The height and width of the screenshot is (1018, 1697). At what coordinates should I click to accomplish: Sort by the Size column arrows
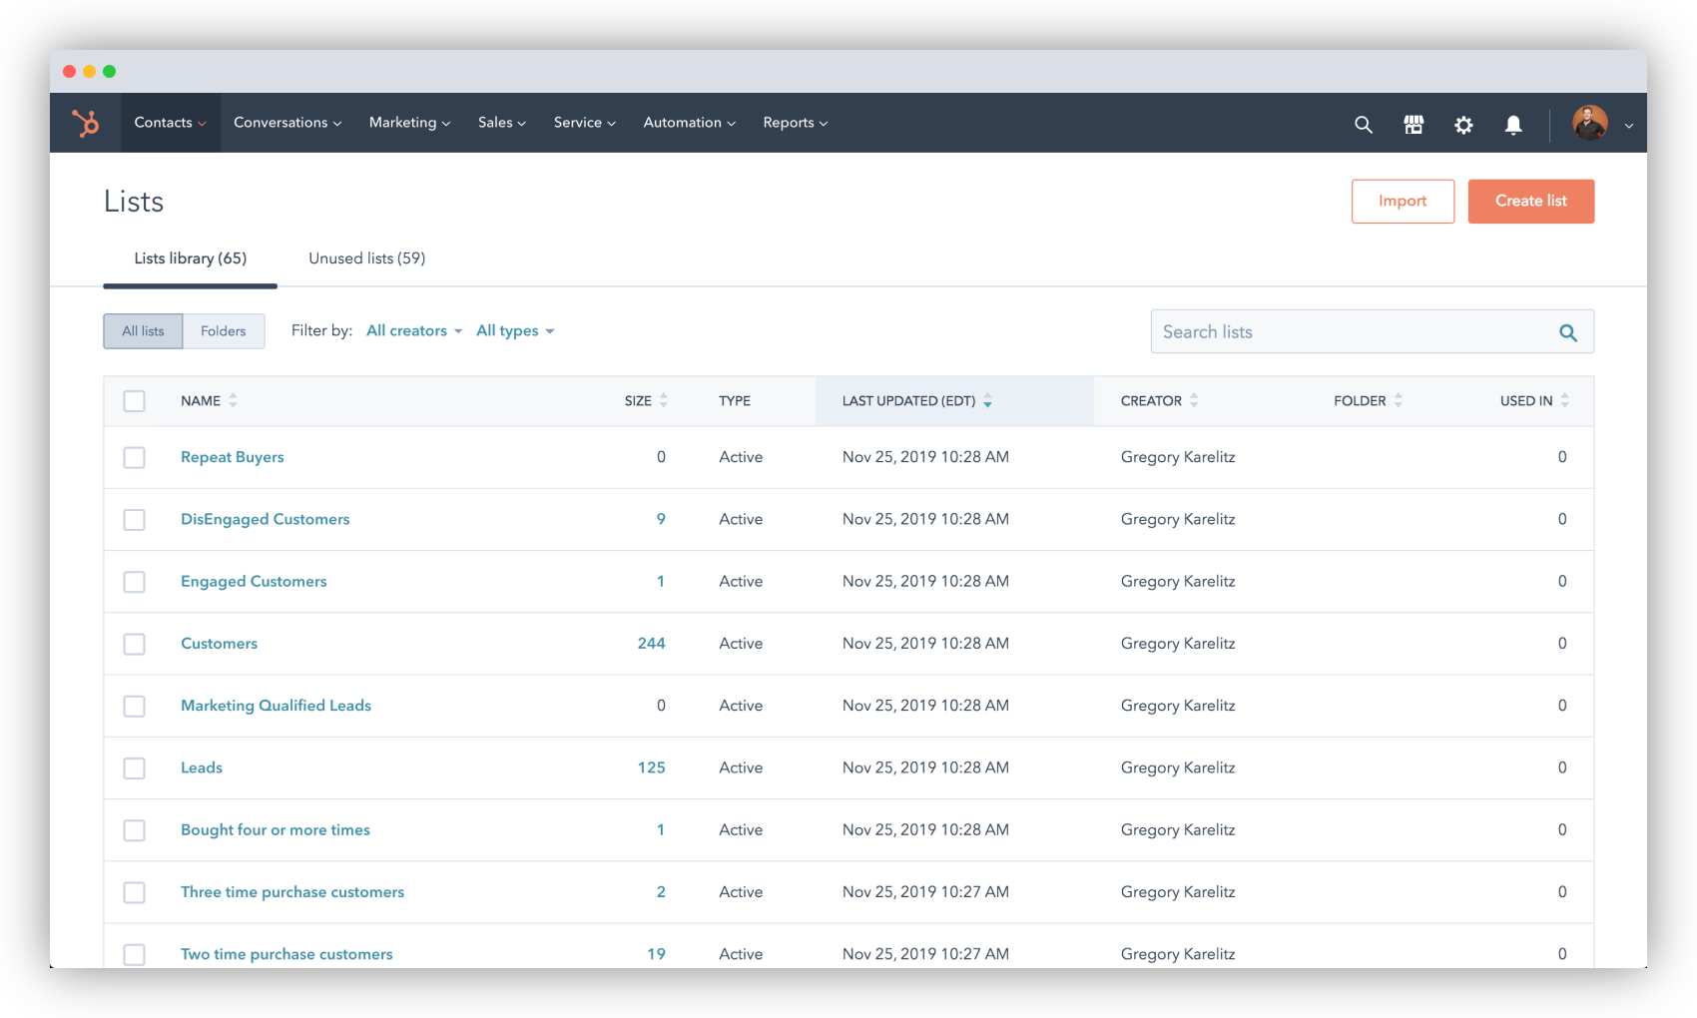pos(664,400)
